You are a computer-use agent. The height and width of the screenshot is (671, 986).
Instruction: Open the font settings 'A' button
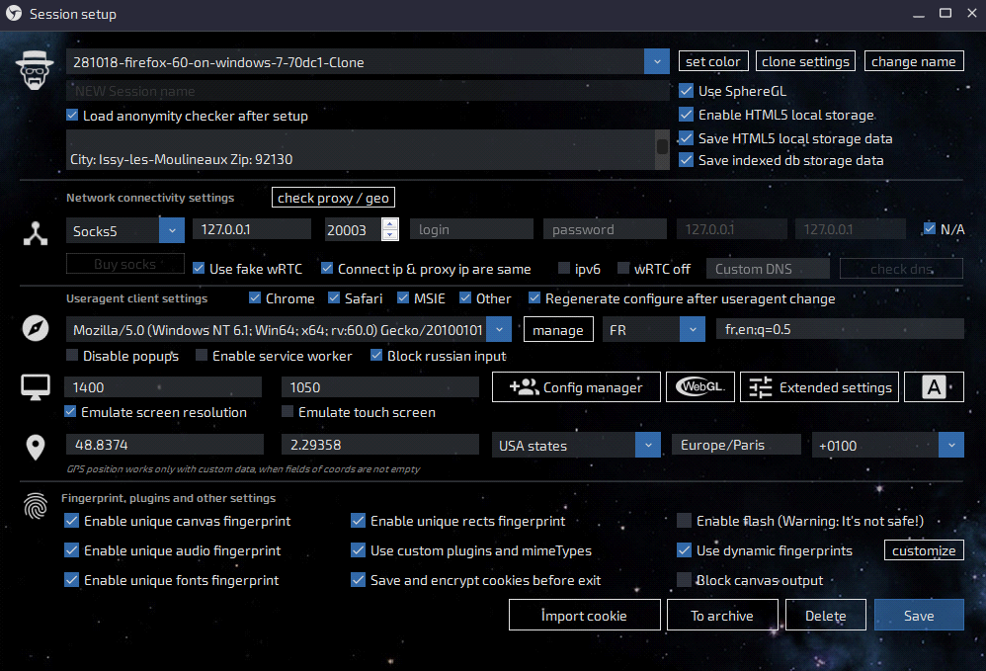tap(934, 387)
